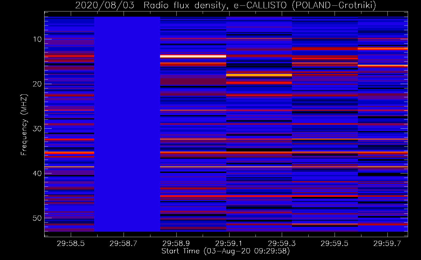The height and width of the screenshot is (260, 421).
Task: Click the time tick label '29:58.7'
Action: pos(124,244)
